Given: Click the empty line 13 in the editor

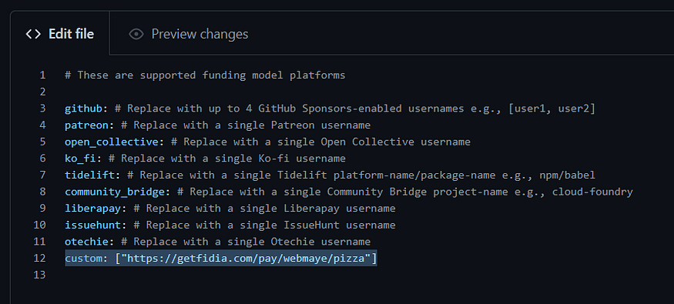Looking at the screenshot, I should coord(344,275).
